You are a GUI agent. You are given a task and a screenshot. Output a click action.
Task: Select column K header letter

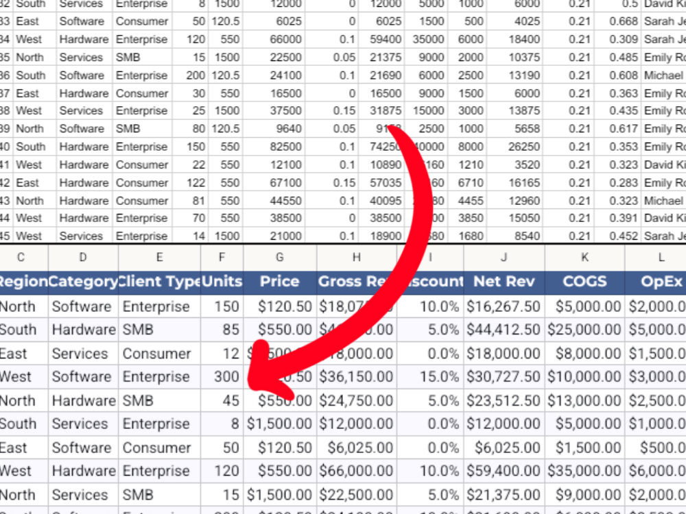[584, 258]
